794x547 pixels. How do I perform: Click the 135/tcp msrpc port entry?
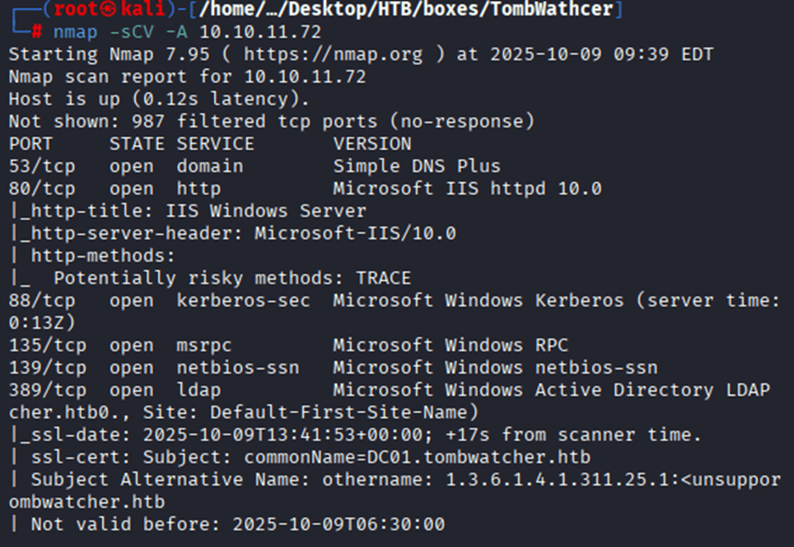pos(42,345)
